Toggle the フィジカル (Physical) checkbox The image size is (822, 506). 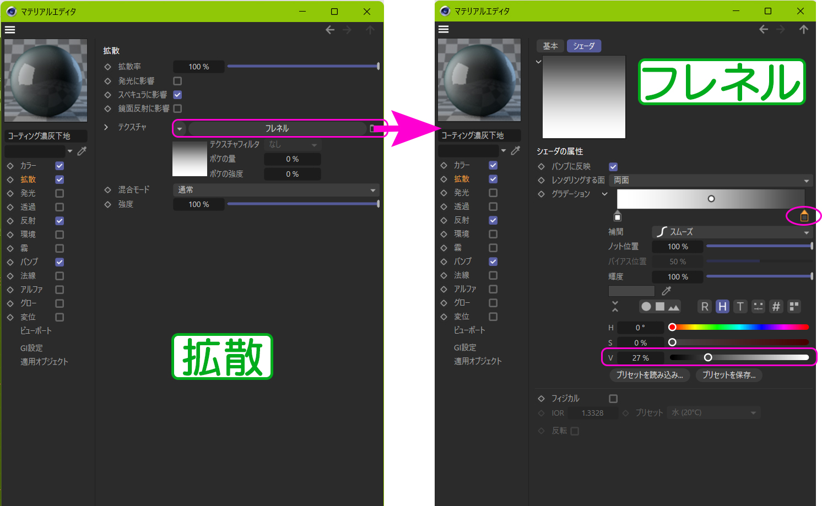pos(613,399)
